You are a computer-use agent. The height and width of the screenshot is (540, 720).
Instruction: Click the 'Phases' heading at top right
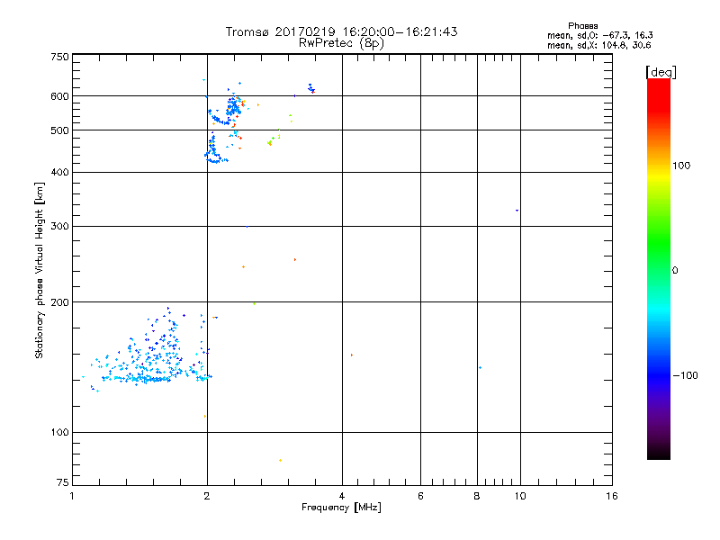[x=582, y=26]
